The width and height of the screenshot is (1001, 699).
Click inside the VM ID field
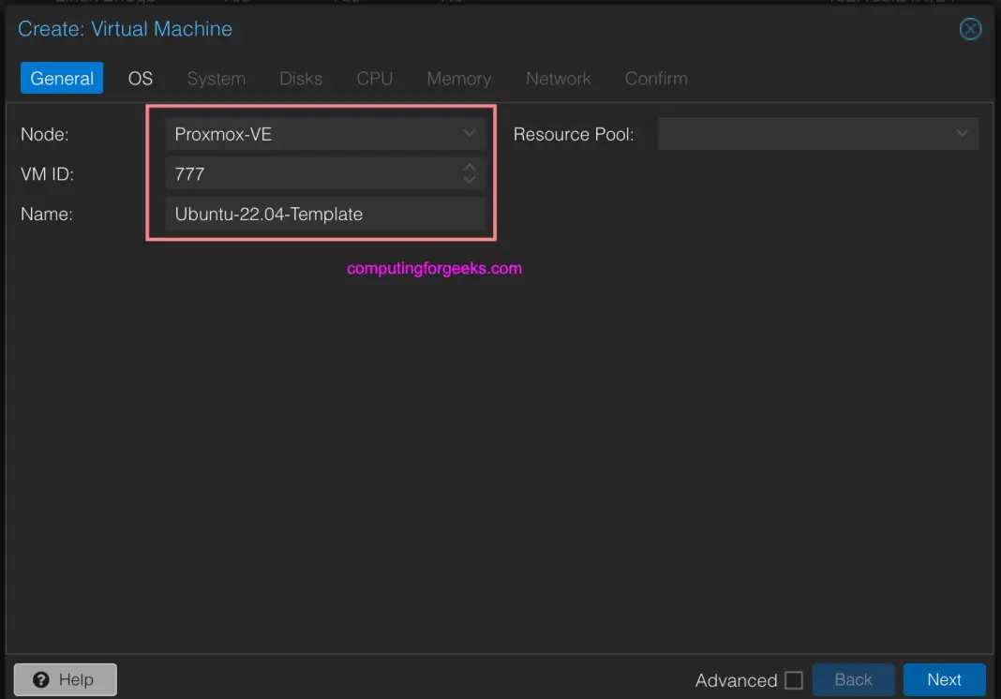pos(309,173)
